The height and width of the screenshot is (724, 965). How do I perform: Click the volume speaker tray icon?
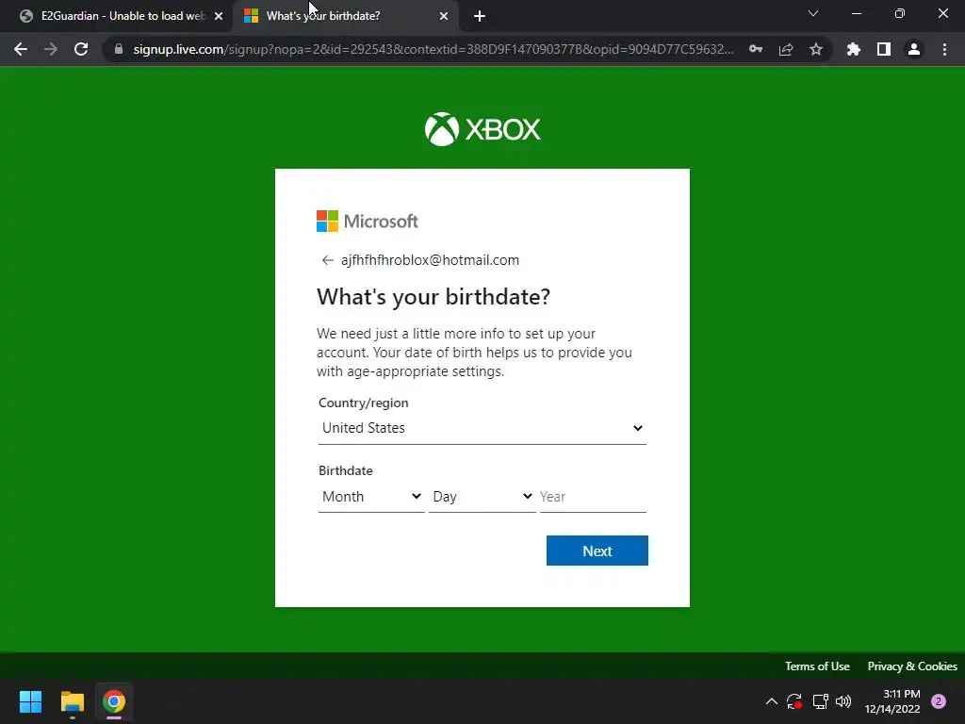843,701
